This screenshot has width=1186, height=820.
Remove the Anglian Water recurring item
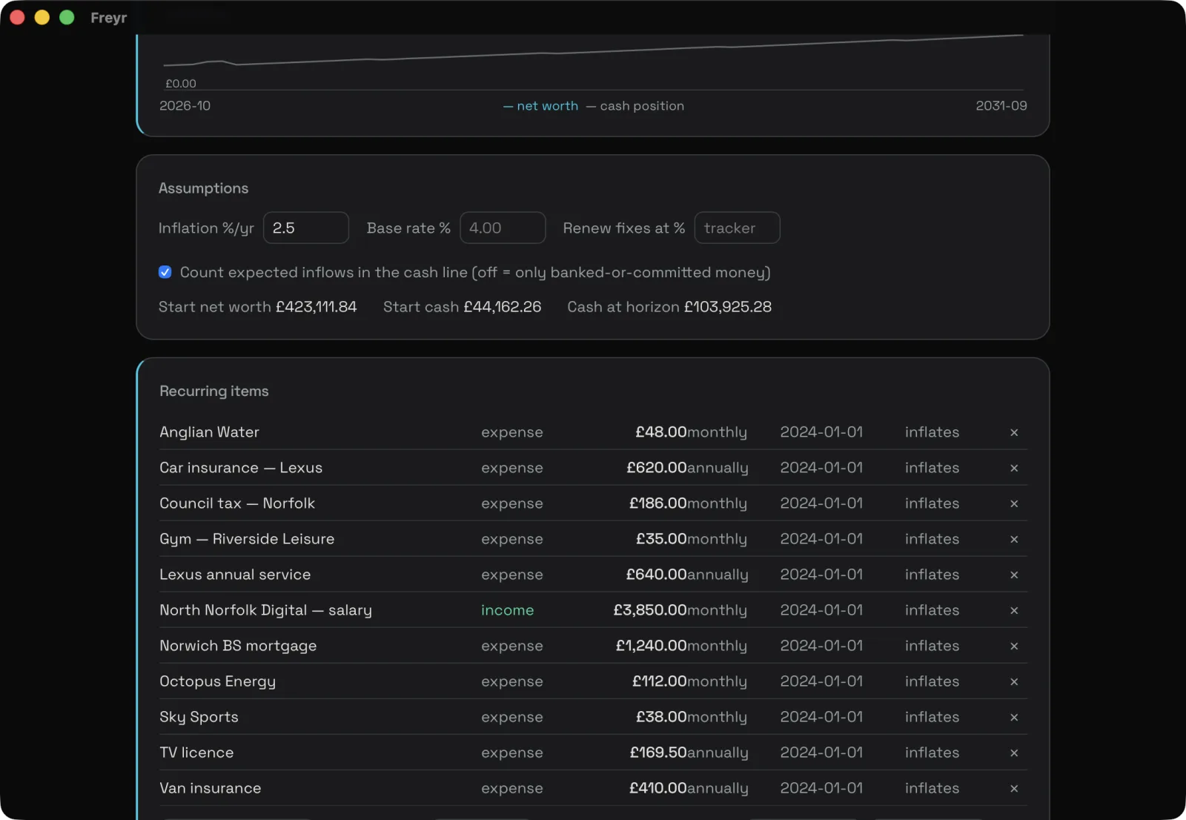click(x=1014, y=432)
